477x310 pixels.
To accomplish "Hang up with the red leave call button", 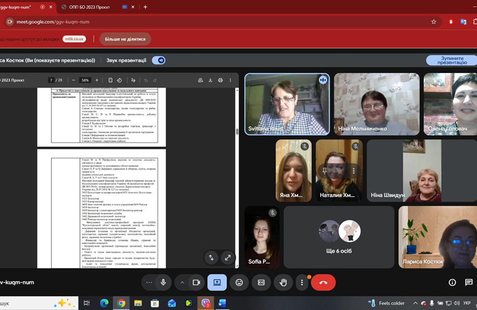I will 323,282.
